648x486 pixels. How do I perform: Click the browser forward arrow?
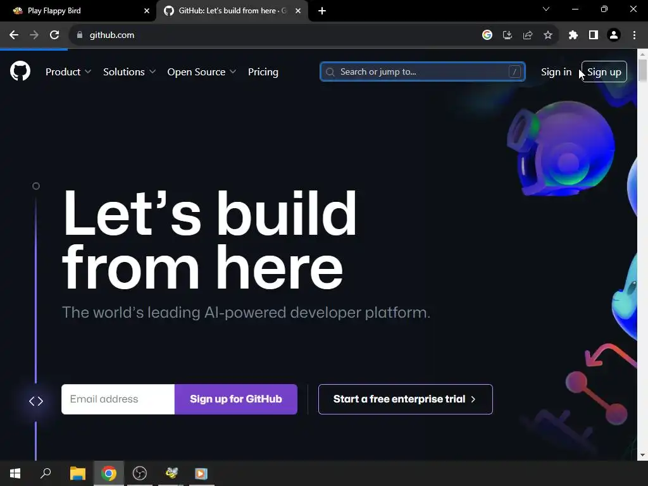pyautogui.click(x=34, y=35)
